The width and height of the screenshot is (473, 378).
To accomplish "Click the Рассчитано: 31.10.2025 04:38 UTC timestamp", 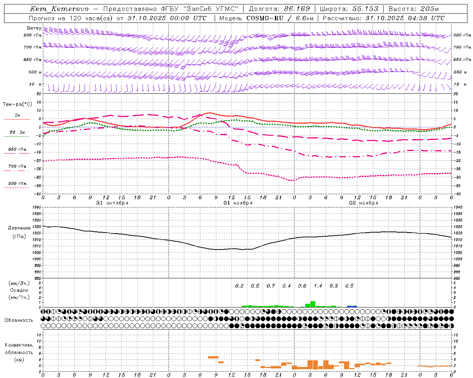I will [x=384, y=18].
